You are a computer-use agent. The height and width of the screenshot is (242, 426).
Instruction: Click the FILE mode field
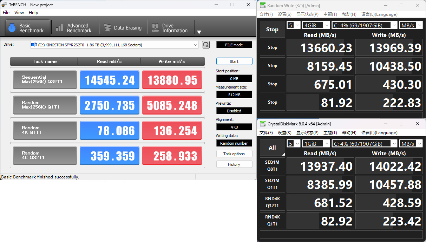[x=234, y=45]
